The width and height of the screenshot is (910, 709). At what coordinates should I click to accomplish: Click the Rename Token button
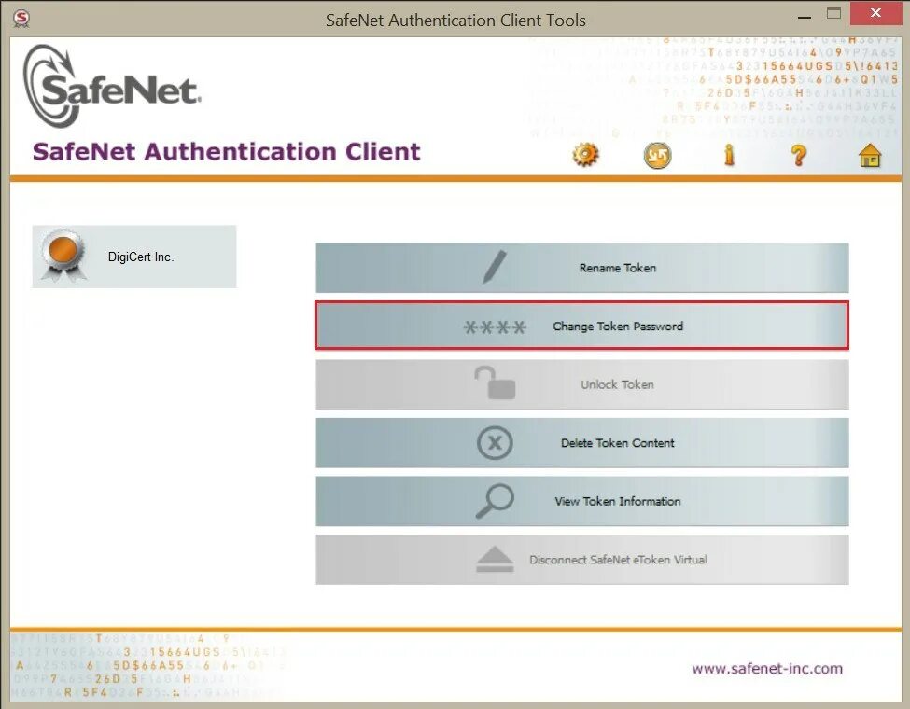pos(582,268)
